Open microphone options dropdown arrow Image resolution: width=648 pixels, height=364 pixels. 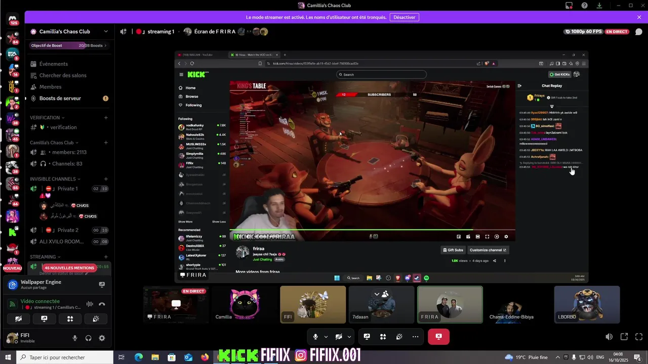click(326, 337)
